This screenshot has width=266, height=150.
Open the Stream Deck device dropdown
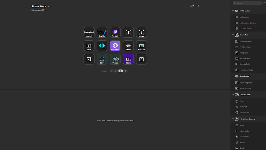[x=40, y=6]
